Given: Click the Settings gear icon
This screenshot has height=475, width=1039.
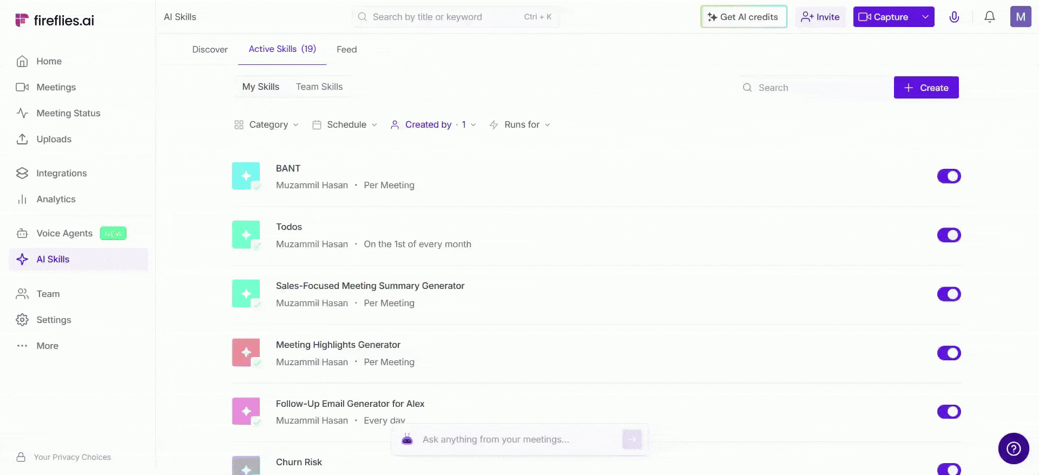Looking at the screenshot, I should pyautogui.click(x=22, y=320).
